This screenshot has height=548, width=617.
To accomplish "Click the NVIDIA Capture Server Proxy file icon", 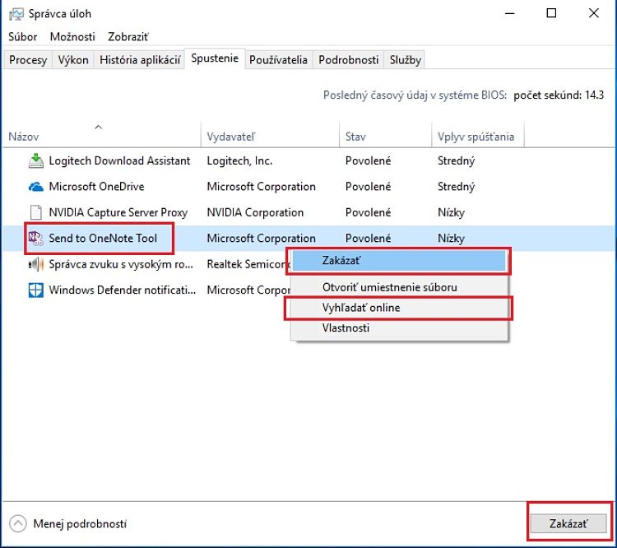I will [36, 212].
